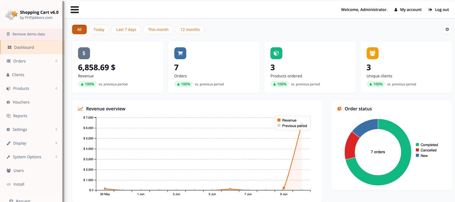The height and width of the screenshot is (202, 455).
Task: Toggle the Cancelled legend red swatch
Action: pyautogui.click(x=417, y=150)
